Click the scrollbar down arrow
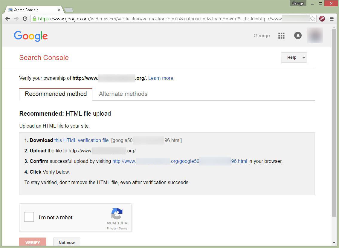Viewport: 339px width, 248px height. (334, 243)
